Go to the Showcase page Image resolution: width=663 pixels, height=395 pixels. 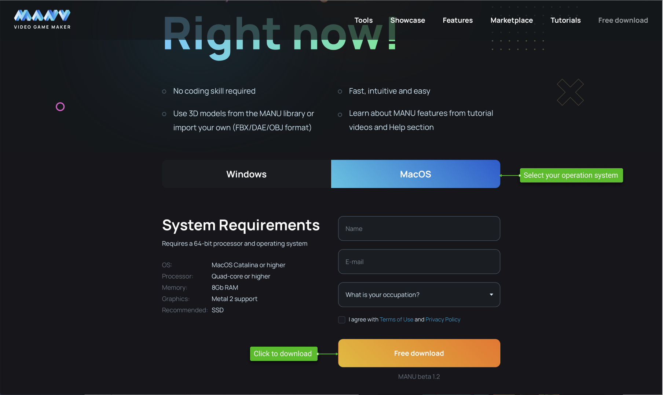[x=407, y=21]
